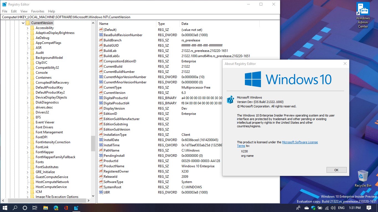Click the registry path address bar
Viewport: 378px width, 212px height.
coord(140,17)
